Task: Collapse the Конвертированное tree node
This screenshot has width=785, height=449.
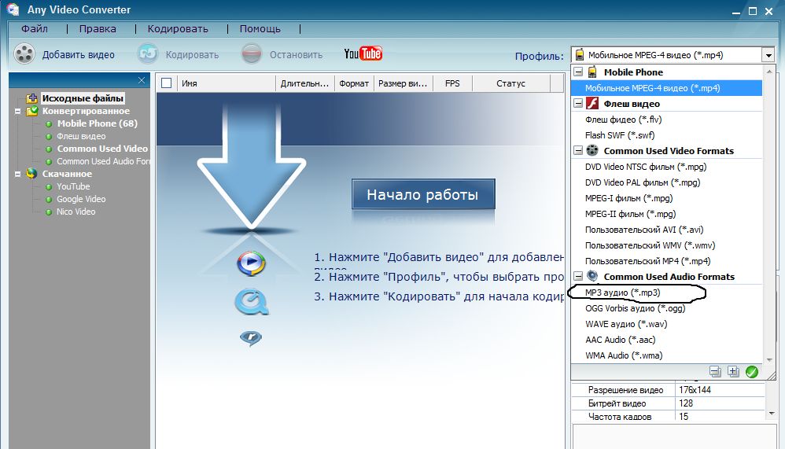Action: (17, 111)
